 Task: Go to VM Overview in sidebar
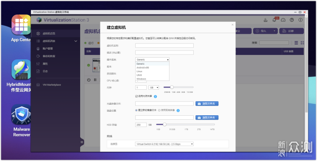55,33
